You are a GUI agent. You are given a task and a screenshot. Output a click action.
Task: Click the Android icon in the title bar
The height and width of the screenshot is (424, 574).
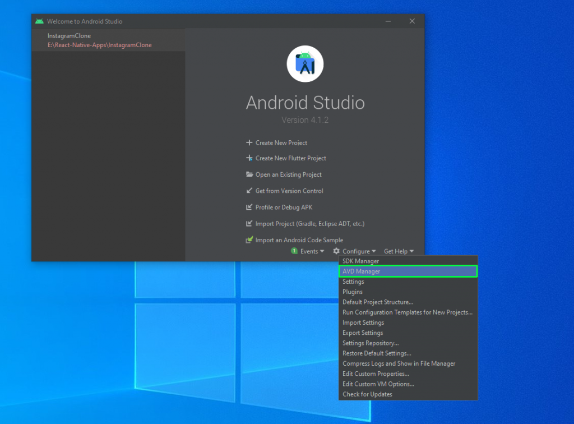[40, 21]
